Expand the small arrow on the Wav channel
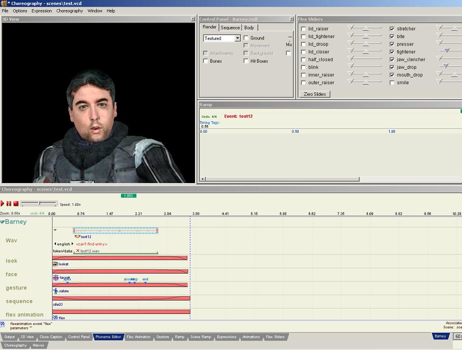Viewport: 462px width, 350px height. 55,230
